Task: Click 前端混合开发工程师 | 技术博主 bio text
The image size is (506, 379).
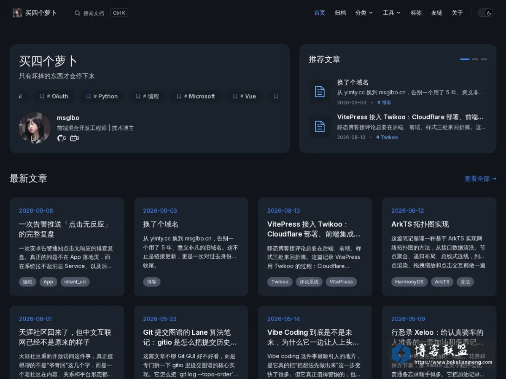Action: click(95, 128)
